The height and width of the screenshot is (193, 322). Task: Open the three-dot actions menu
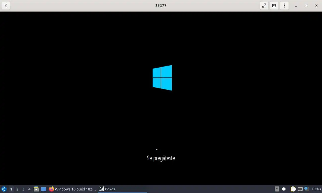pos(284,6)
